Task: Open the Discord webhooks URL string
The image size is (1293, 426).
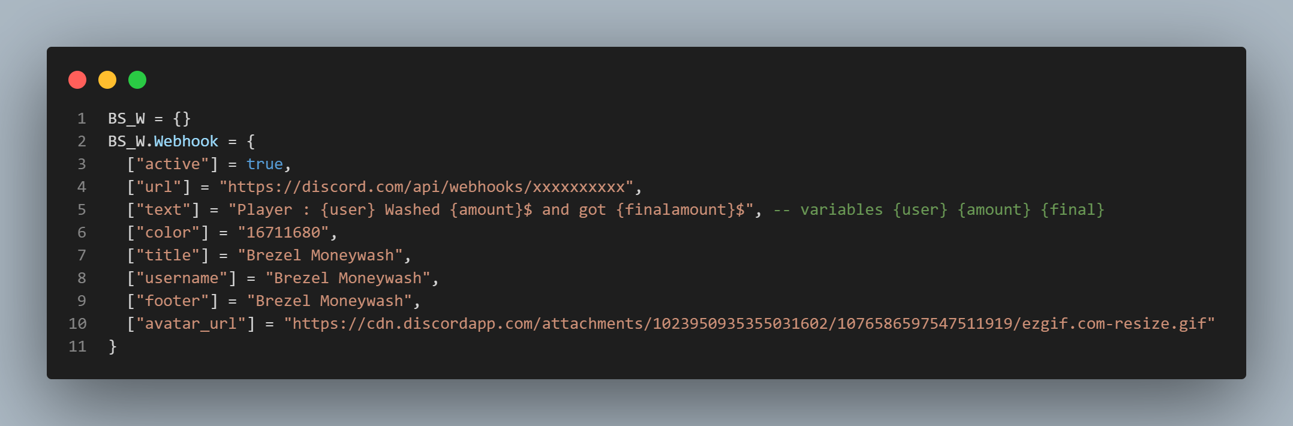Action: click(x=426, y=187)
